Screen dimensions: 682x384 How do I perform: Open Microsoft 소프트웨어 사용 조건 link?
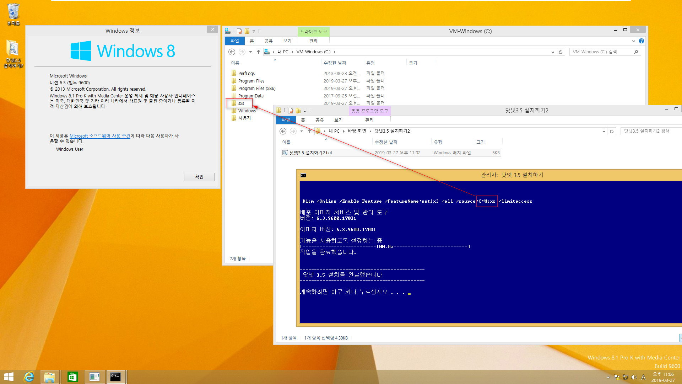point(100,136)
